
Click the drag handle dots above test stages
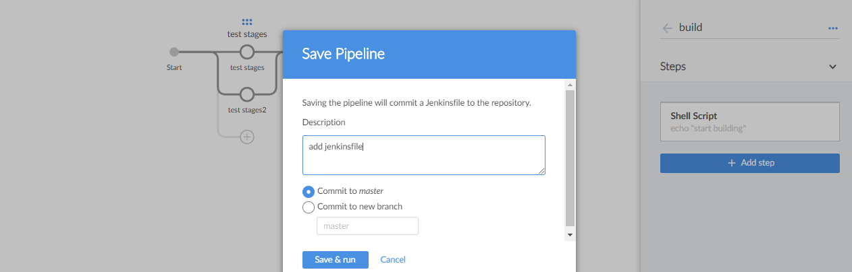point(247,22)
